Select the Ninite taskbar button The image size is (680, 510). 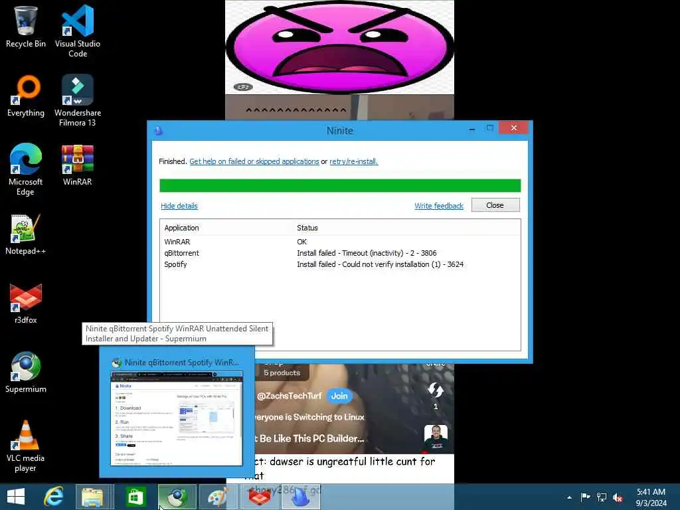(301, 497)
